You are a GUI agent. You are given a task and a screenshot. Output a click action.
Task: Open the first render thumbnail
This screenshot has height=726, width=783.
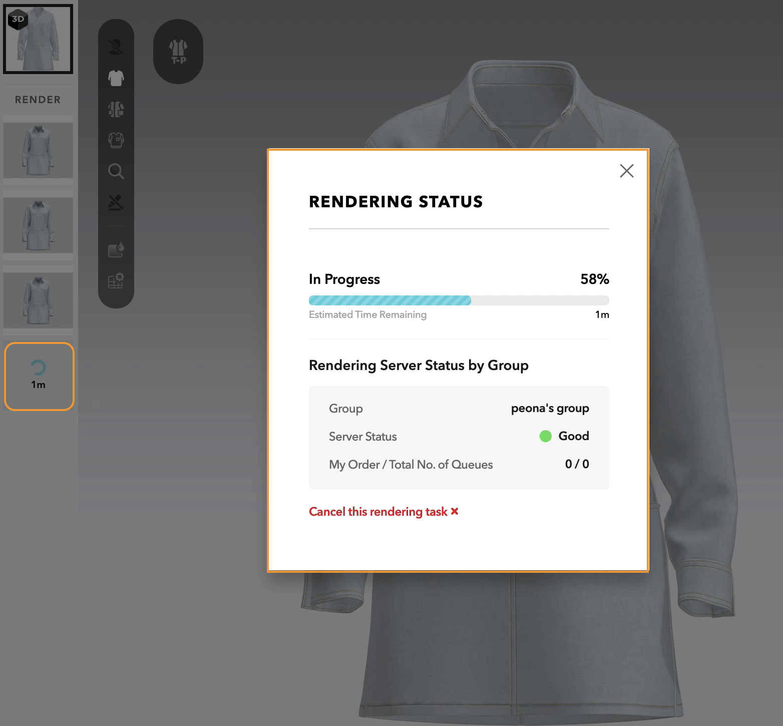[x=38, y=150]
